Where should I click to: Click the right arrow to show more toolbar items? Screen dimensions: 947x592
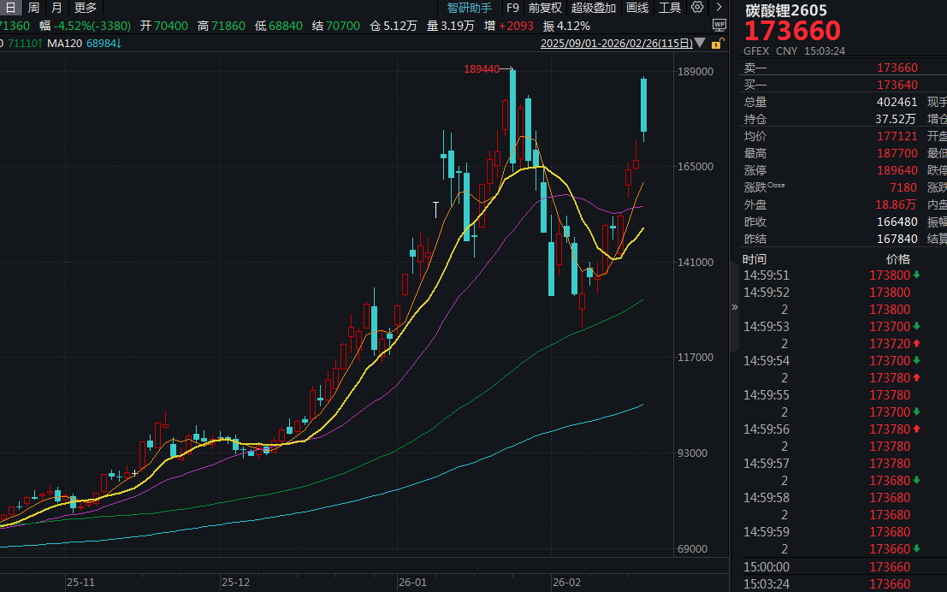point(720,8)
